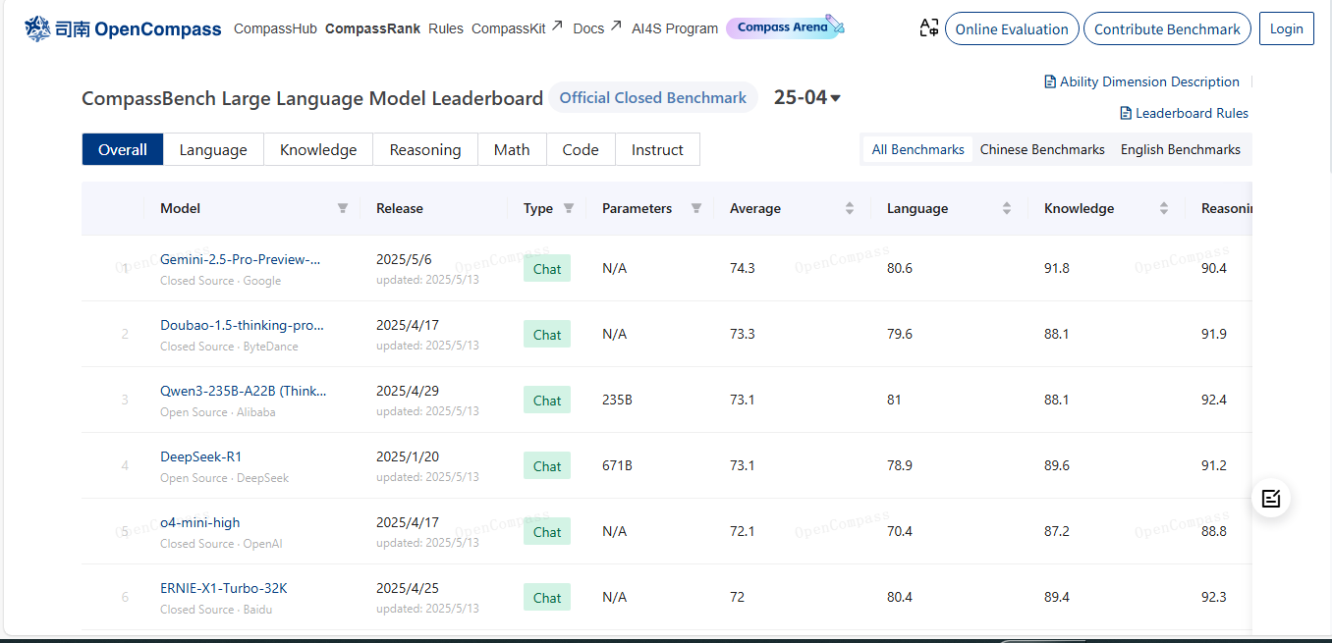Click the Release column header
The width and height of the screenshot is (1332, 643).
coord(400,208)
